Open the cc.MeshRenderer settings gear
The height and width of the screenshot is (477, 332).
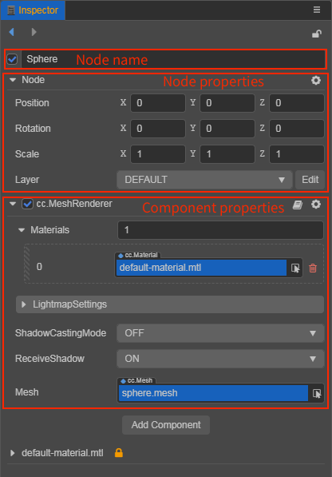click(x=316, y=205)
